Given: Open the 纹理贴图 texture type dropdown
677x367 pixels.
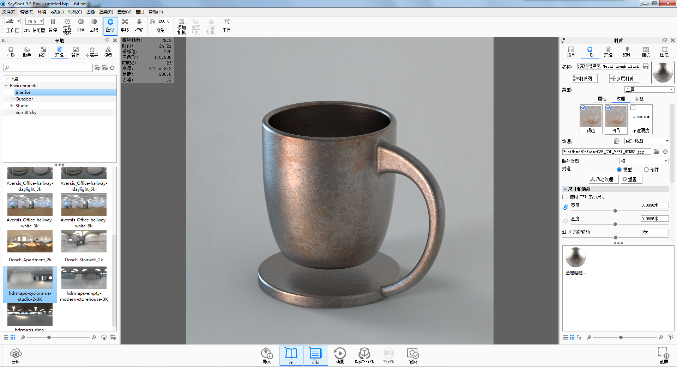Looking at the screenshot, I should (x=647, y=141).
